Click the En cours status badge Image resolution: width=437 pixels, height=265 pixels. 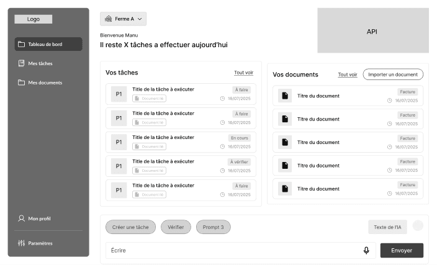pyautogui.click(x=240, y=138)
